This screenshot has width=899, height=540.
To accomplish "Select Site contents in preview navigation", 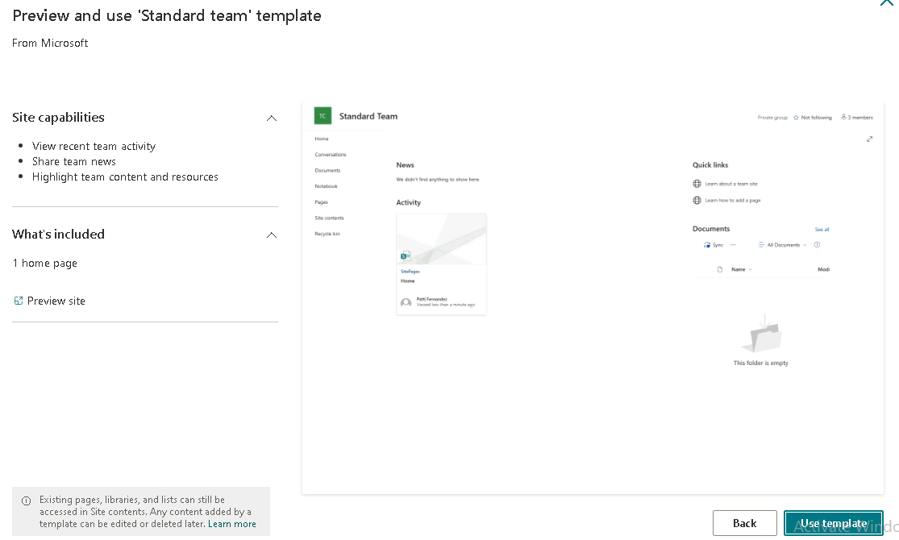I will [x=329, y=218].
